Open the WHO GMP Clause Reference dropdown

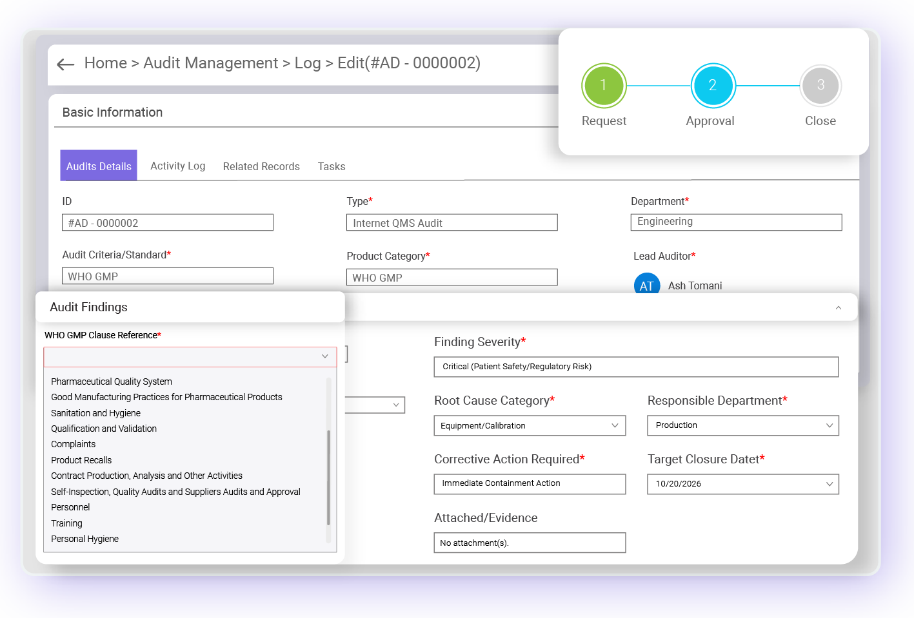coord(190,356)
